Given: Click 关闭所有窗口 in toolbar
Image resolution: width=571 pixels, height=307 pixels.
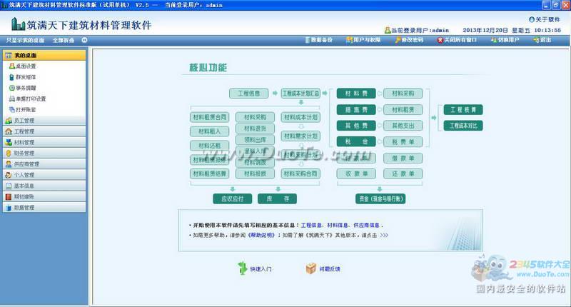Looking at the screenshot, I should pos(457,40).
